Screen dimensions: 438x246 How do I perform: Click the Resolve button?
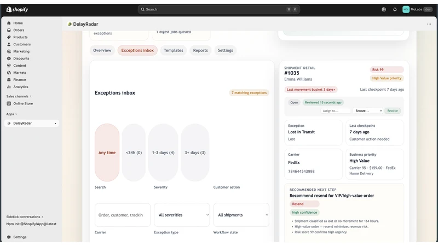coord(393,111)
